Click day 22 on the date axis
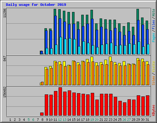 pyautogui.click(x=106, y=120)
